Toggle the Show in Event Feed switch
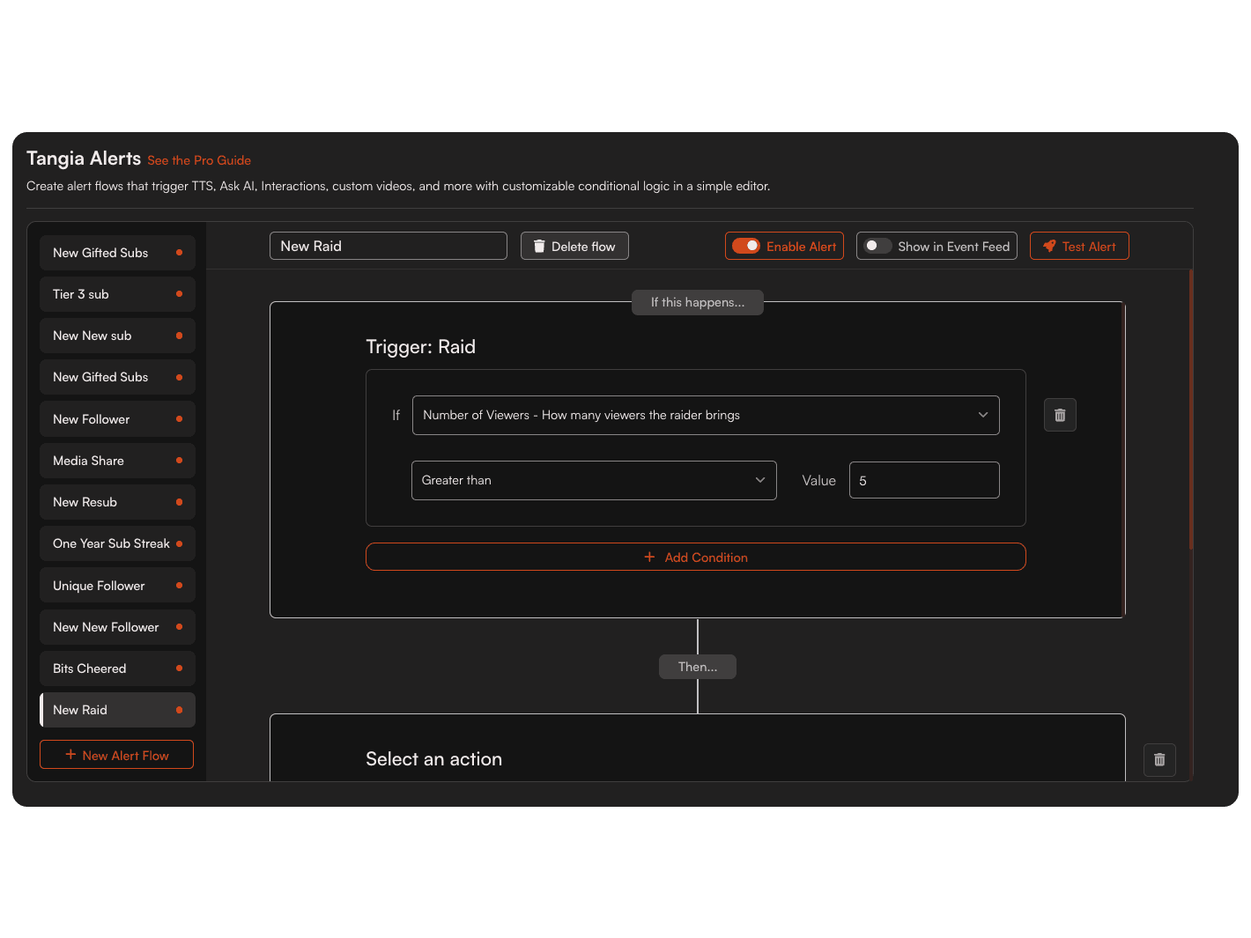The width and height of the screenshot is (1251, 938). [x=877, y=247]
